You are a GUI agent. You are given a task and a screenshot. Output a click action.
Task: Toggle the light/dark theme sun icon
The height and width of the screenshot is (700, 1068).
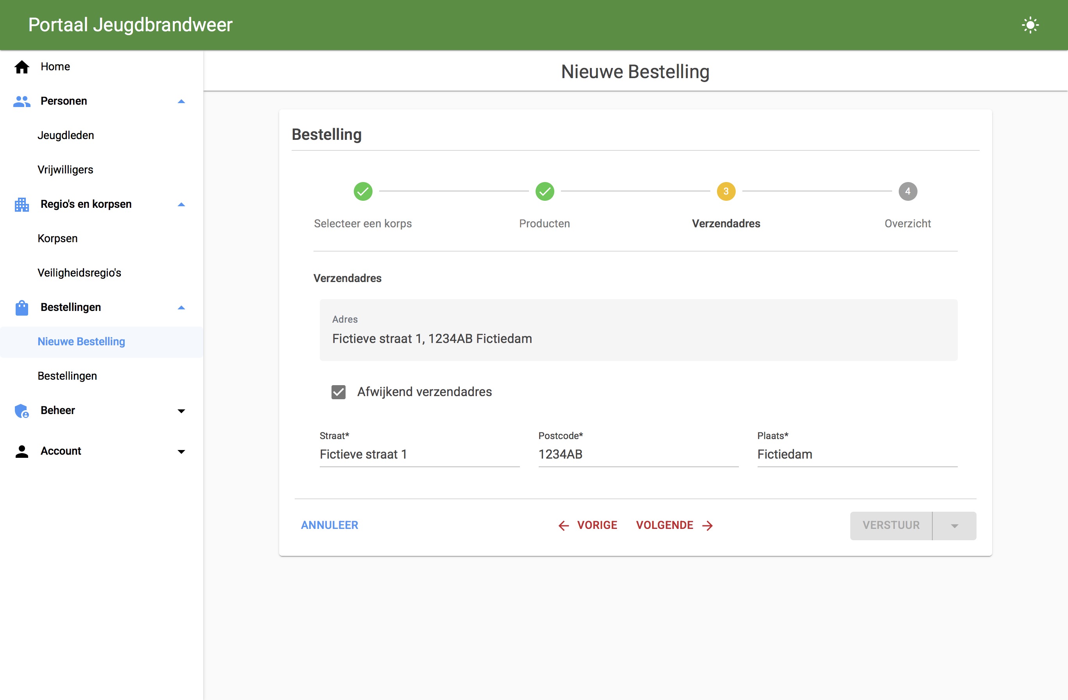click(1030, 25)
